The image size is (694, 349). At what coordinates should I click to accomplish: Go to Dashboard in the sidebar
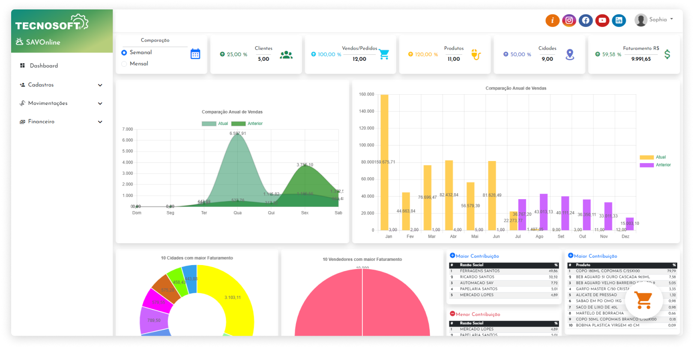[x=44, y=66]
